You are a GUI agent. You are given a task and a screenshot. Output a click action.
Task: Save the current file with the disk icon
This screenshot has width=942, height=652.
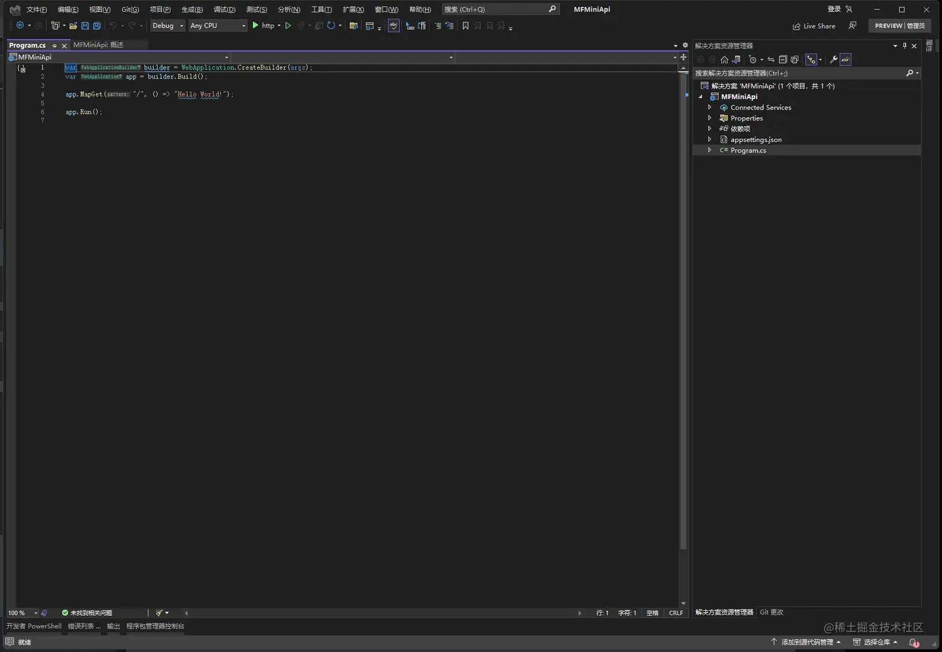[85, 26]
